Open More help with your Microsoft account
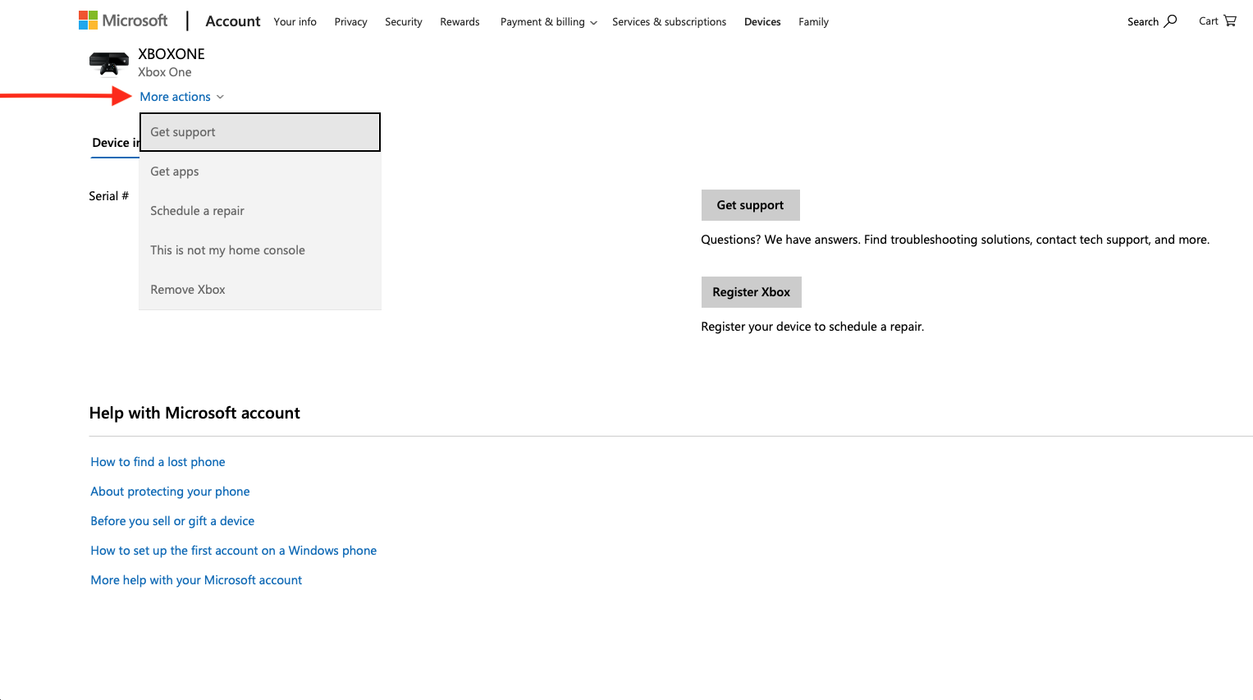 (196, 580)
